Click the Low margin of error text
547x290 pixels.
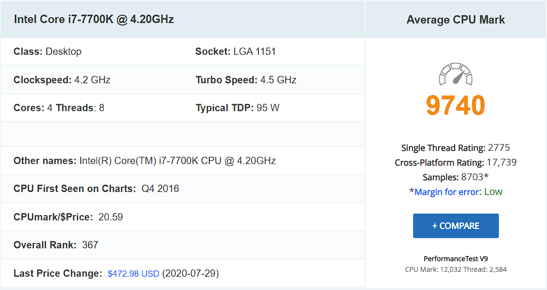pos(493,192)
